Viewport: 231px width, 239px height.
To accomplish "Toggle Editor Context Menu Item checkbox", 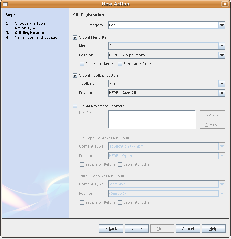I will (x=75, y=176).
